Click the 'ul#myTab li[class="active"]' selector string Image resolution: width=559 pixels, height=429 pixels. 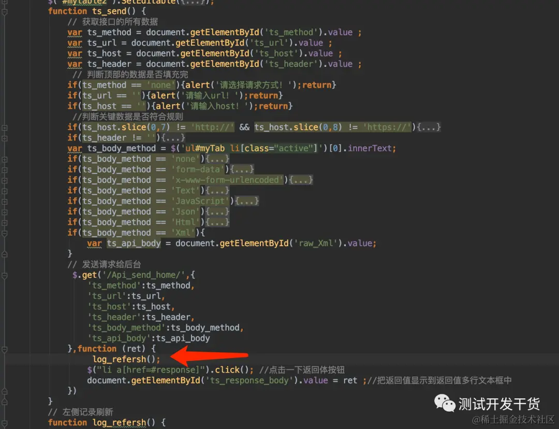(x=252, y=148)
